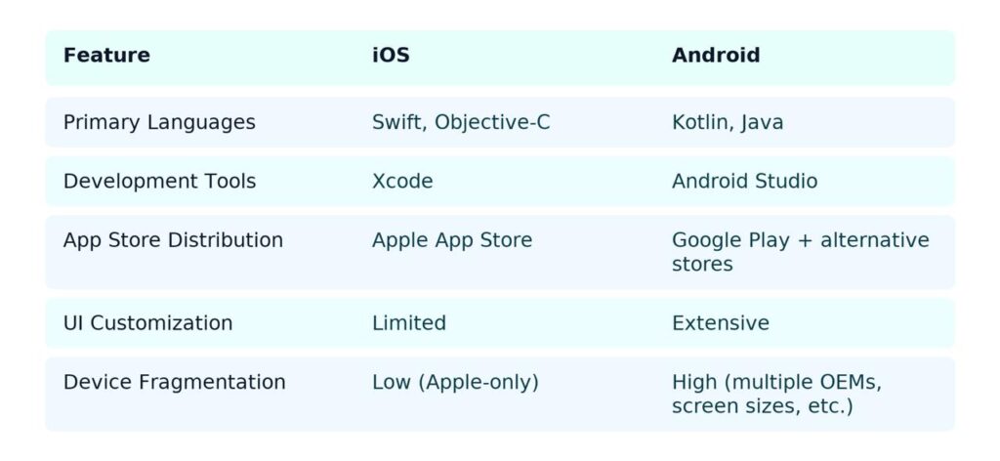
Task: Click the iOS column header
Action: (x=391, y=56)
